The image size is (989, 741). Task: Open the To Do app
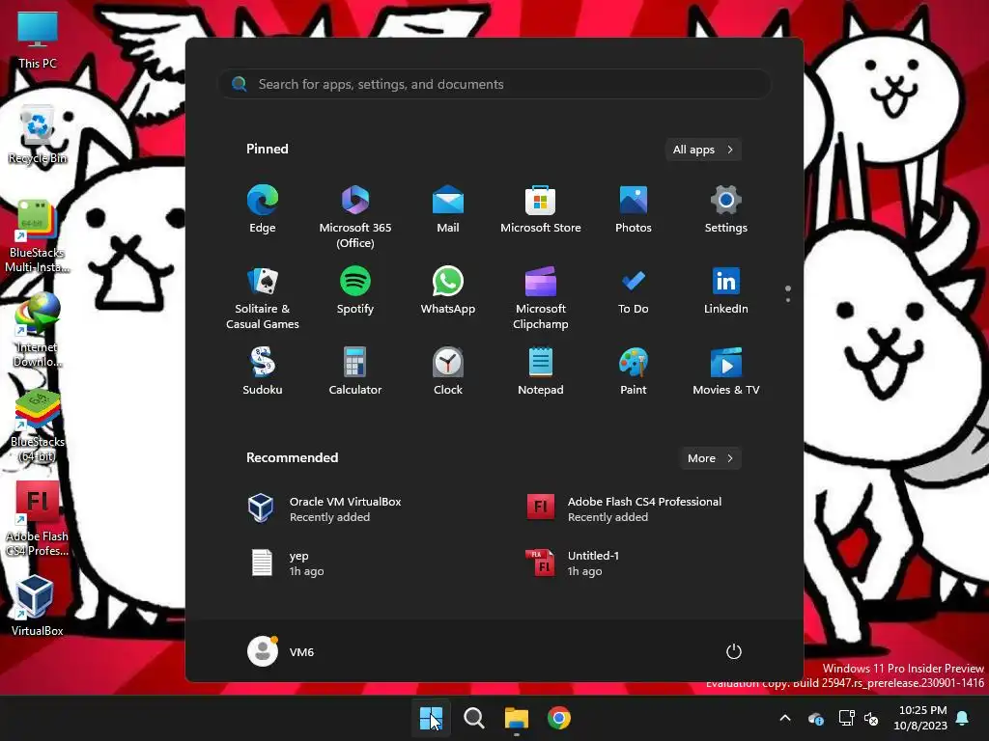pyautogui.click(x=634, y=290)
